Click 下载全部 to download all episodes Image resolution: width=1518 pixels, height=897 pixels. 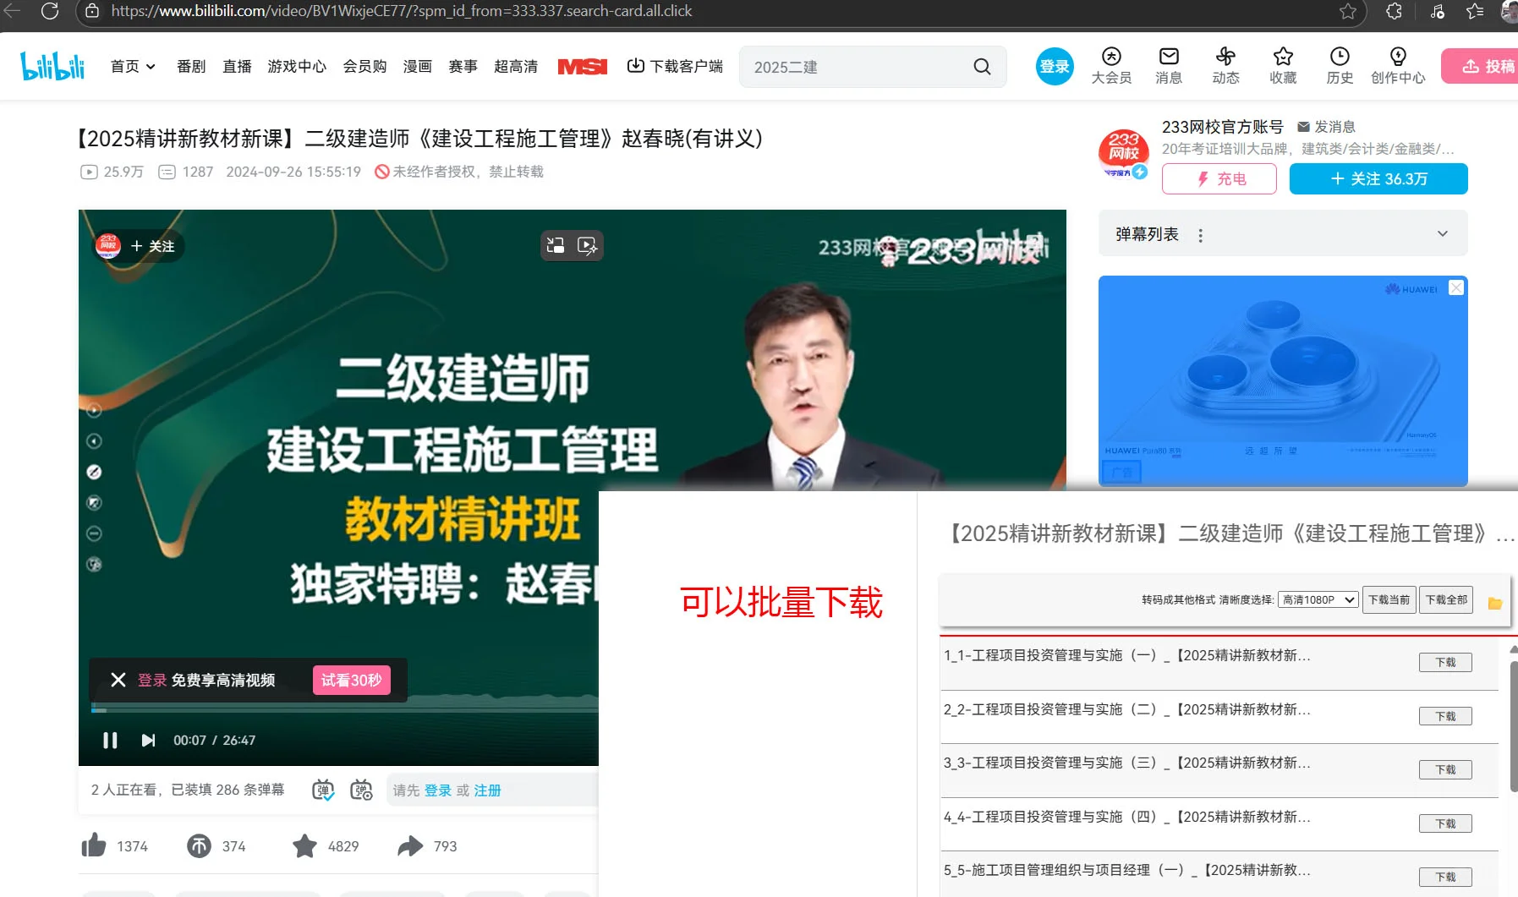1446,599
